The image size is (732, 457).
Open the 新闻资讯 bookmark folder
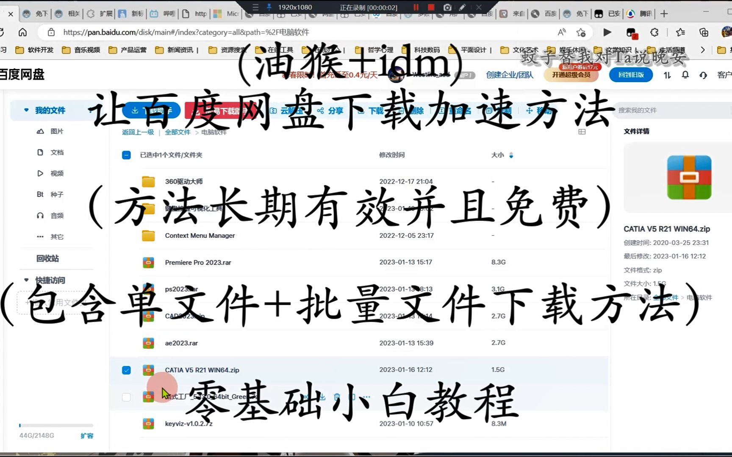coord(174,50)
